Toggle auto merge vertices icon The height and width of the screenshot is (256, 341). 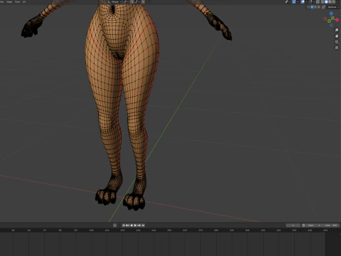click(x=323, y=7)
